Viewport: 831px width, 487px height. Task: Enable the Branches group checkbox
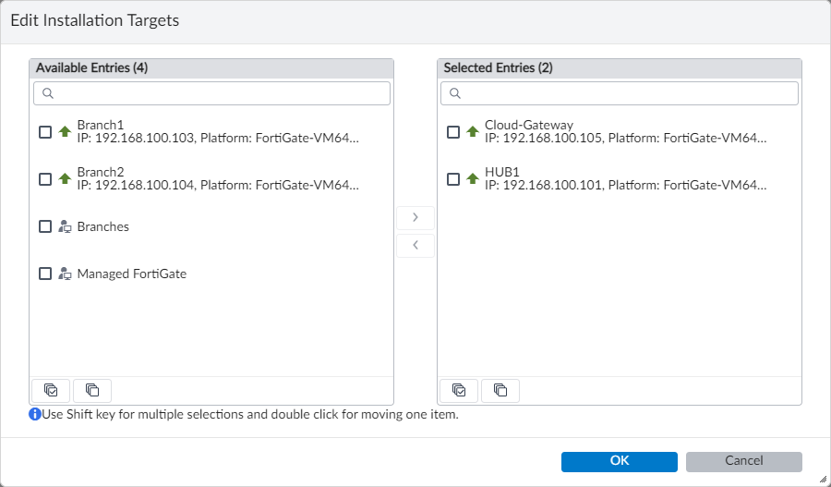point(45,226)
